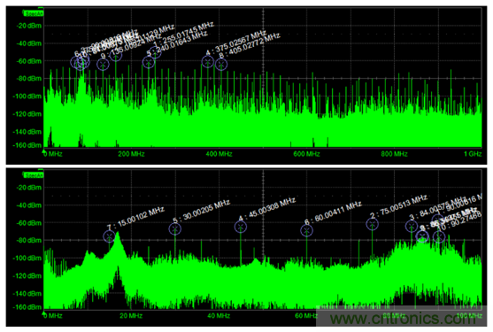This screenshot has width=493, height=332.
Task: Click the 20 MHz axis label on lower plot
Action: coord(131,316)
